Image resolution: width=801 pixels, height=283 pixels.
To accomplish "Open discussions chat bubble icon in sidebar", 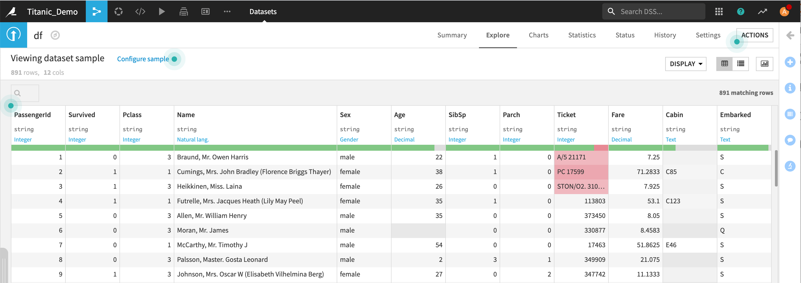I will 790,140.
